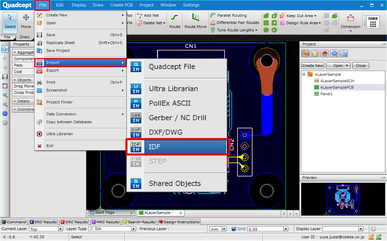This screenshot has width=387, height=241.
Task: Choose the Route Move tool
Action: pos(196,22)
